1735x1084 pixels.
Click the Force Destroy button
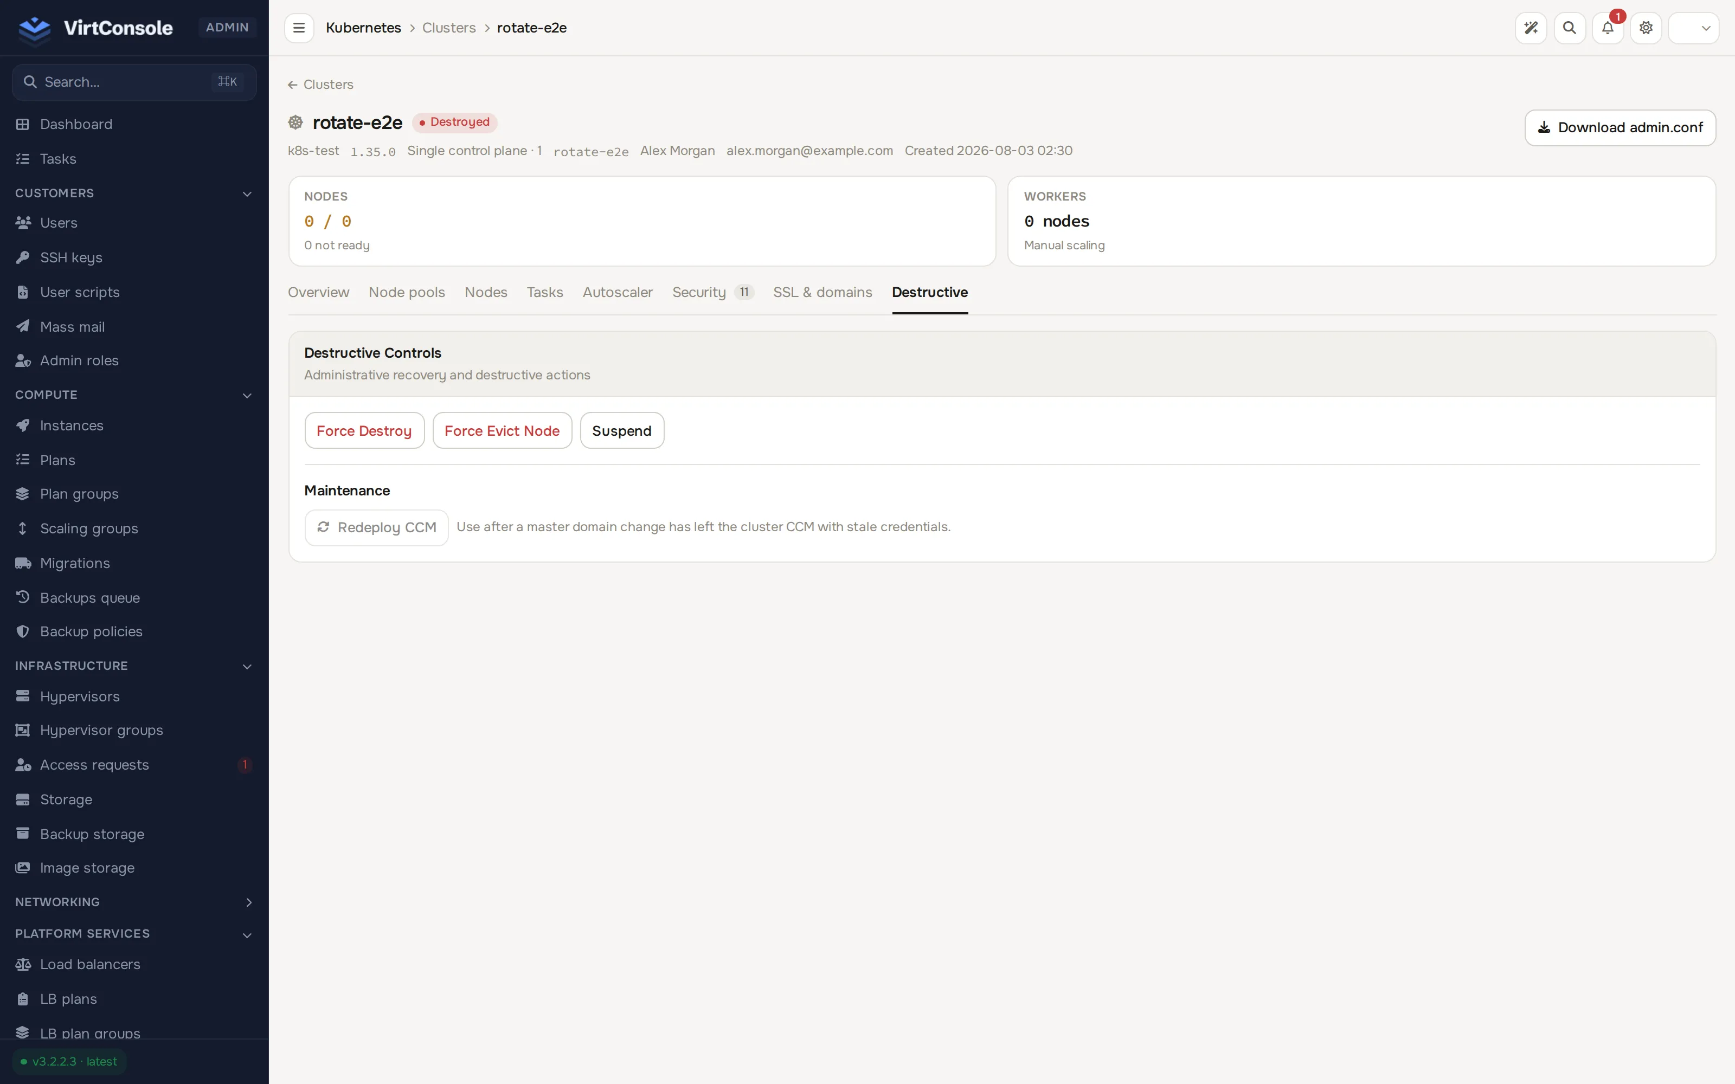pyautogui.click(x=364, y=431)
